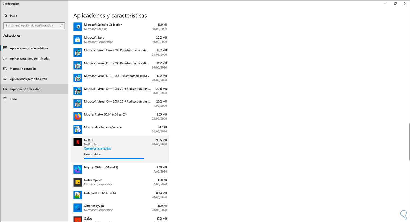The height and width of the screenshot is (222, 410).
Task: Click the 203 MB size of Firefox
Action: (162, 114)
